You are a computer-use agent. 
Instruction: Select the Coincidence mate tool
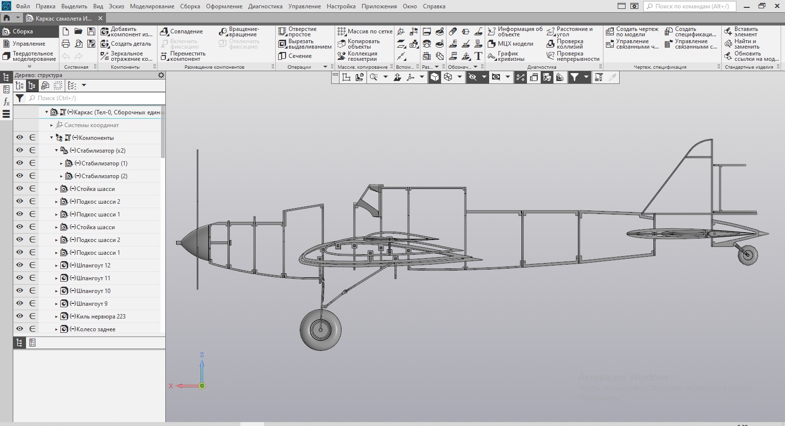pyautogui.click(x=164, y=31)
